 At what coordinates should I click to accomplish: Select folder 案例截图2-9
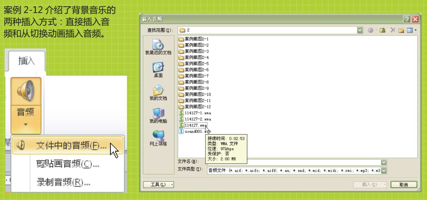click(193, 88)
